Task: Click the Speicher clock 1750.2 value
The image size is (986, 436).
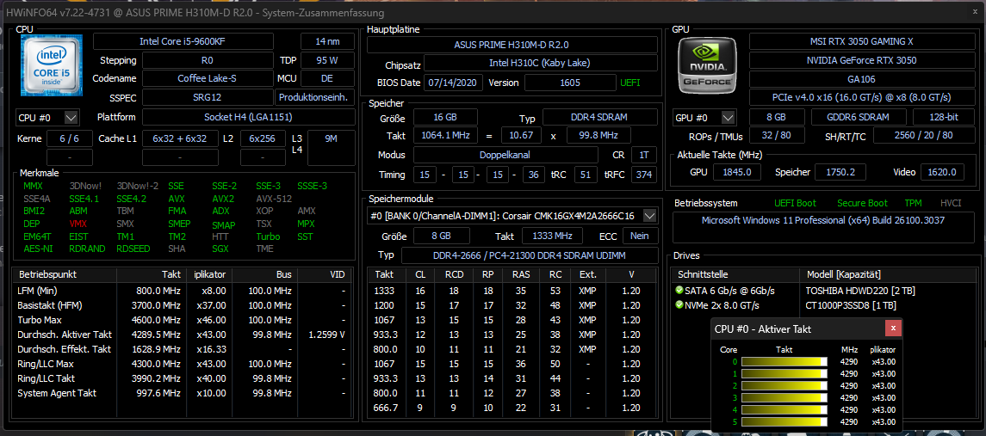Action: [x=840, y=172]
